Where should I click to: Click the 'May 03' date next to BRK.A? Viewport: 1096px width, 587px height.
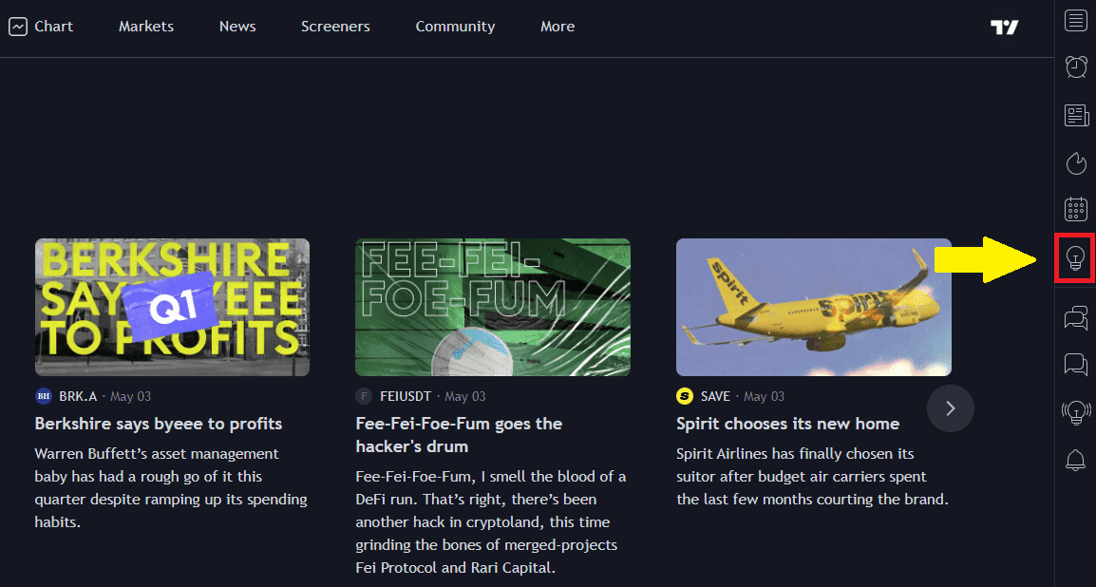point(131,396)
